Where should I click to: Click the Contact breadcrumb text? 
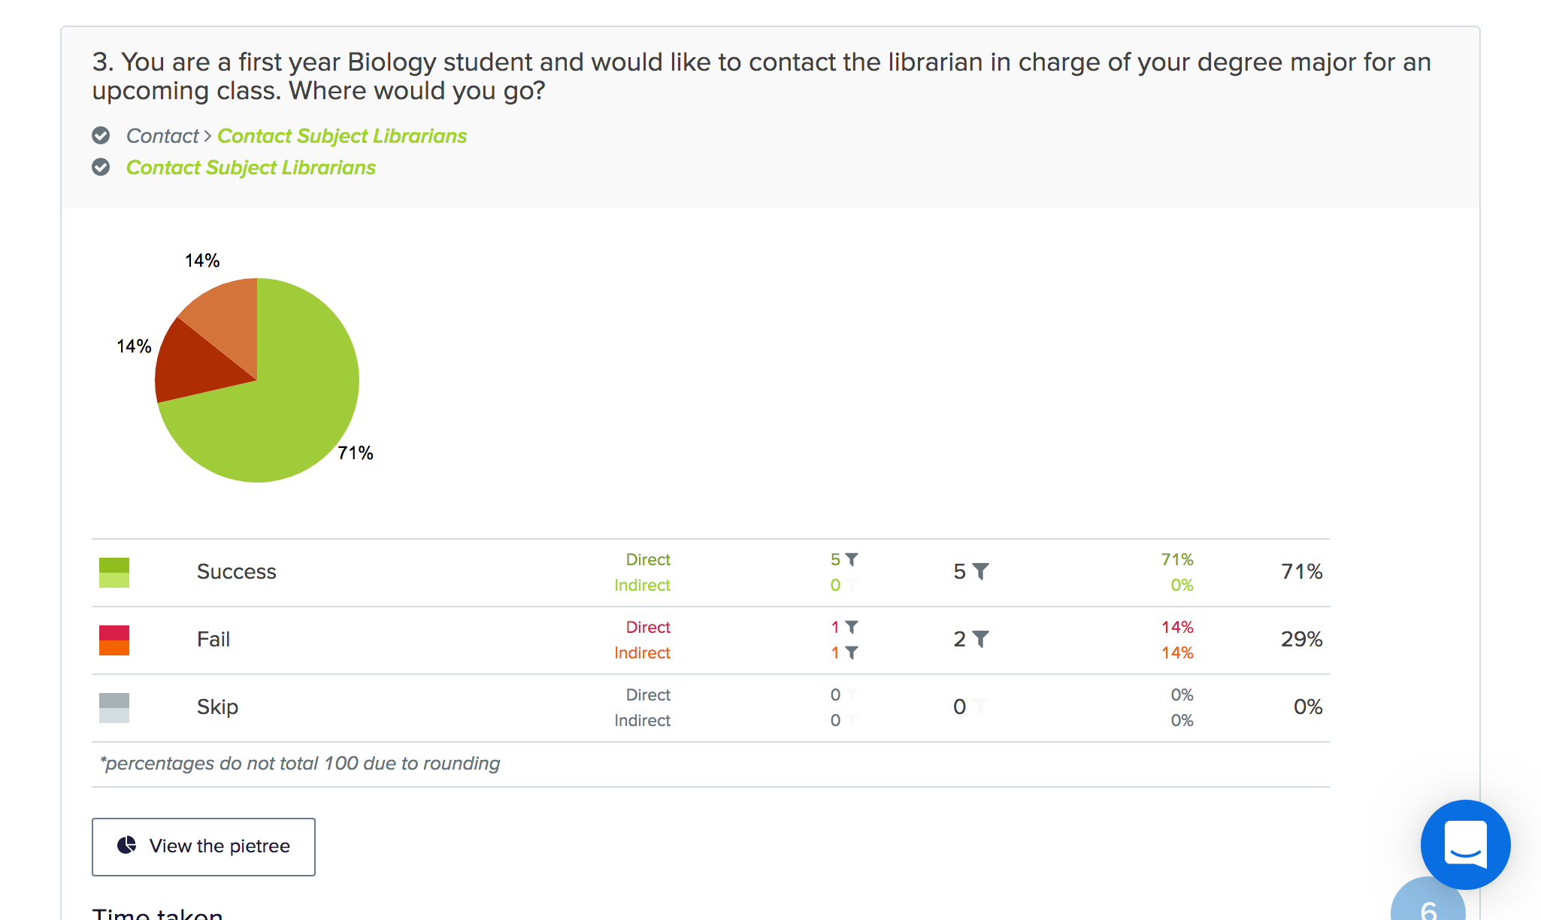coord(162,136)
